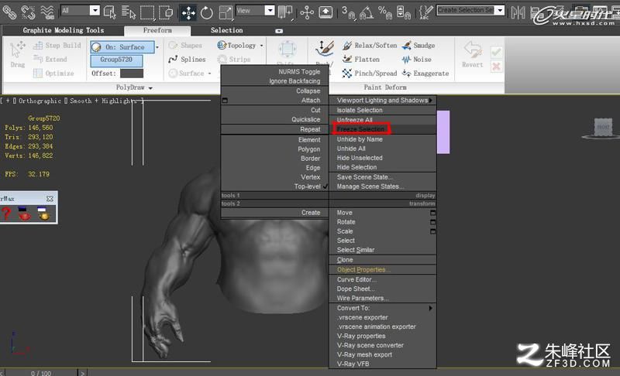Select the Flatten brush
Screen dimensions: 620x376
[360, 59]
